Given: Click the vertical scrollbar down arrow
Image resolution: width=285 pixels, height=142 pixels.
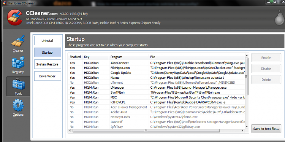Looking at the screenshot, I should [247, 126].
